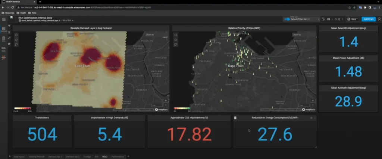The width and height of the screenshot is (382, 159).
Task: Select the Energy Consumption 27.6 value
Action: pos(275,134)
